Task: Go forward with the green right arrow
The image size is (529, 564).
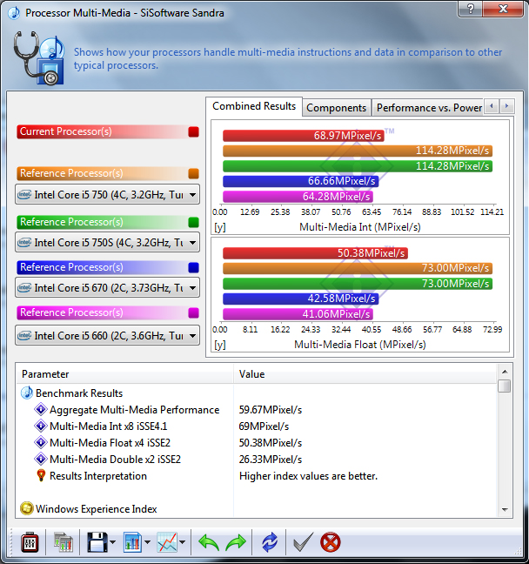Action: coord(236,542)
